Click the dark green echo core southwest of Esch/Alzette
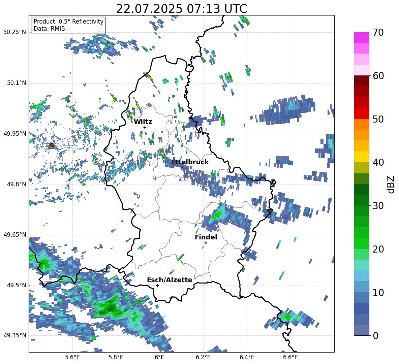This screenshot has height=364, width=399. coord(110,308)
